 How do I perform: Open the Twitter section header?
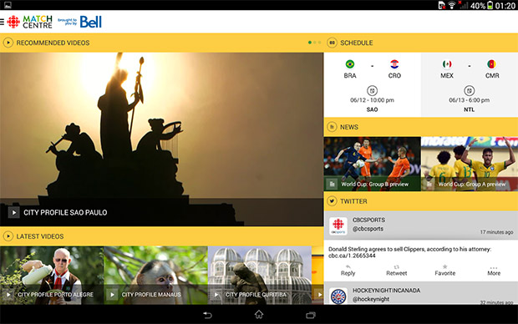point(421,201)
